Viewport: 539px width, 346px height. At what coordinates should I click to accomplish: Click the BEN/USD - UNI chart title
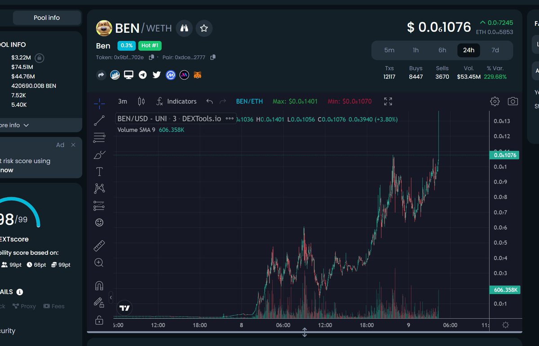point(169,119)
